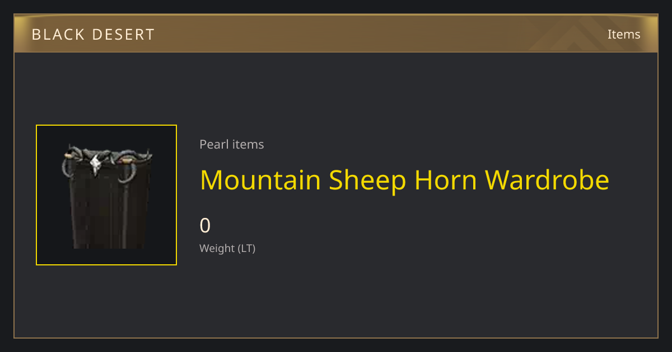
Task: Select the weight value 0
Action: [205, 226]
